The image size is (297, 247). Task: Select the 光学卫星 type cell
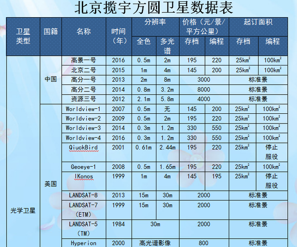click(x=23, y=210)
